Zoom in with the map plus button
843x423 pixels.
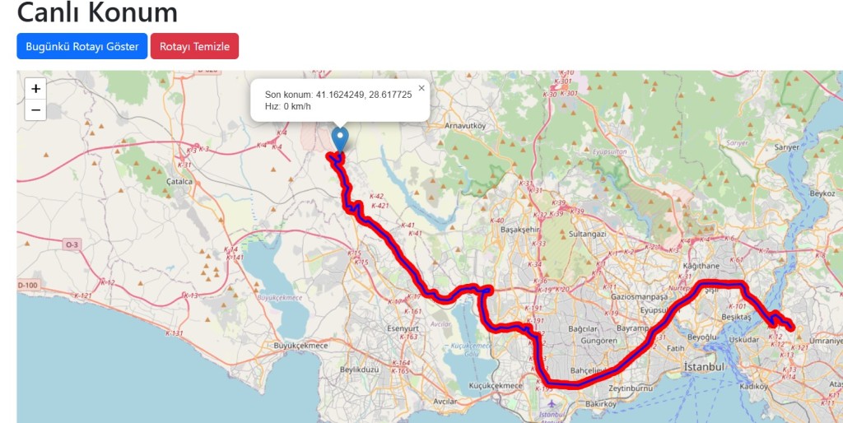(x=35, y=89)
